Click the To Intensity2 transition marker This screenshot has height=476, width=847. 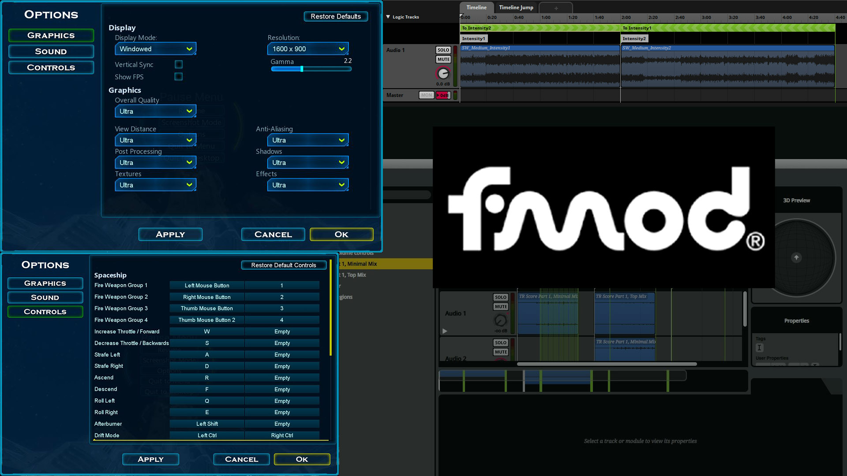pyautogui.click(x=540, y=28)
